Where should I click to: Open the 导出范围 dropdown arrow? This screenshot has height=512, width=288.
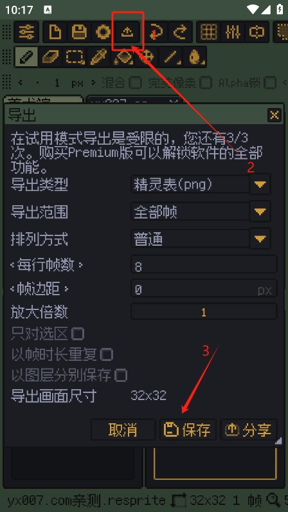coord(260,212)
